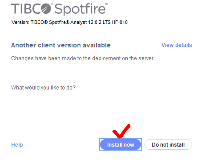Click the 12.0.2 LTS HF-010 version number
This screenshot has width=205, height=167.
(x=108, y=22)
